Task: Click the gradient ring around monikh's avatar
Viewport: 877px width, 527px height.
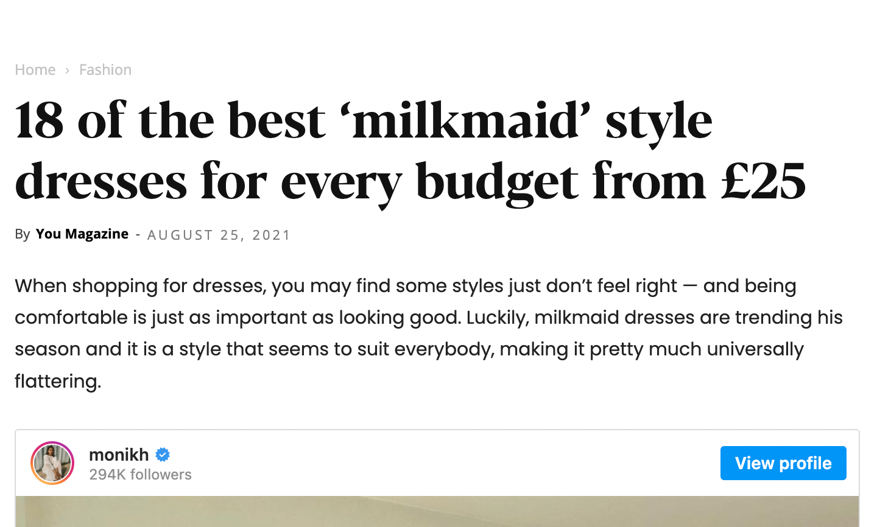Action: coord(52,444)
